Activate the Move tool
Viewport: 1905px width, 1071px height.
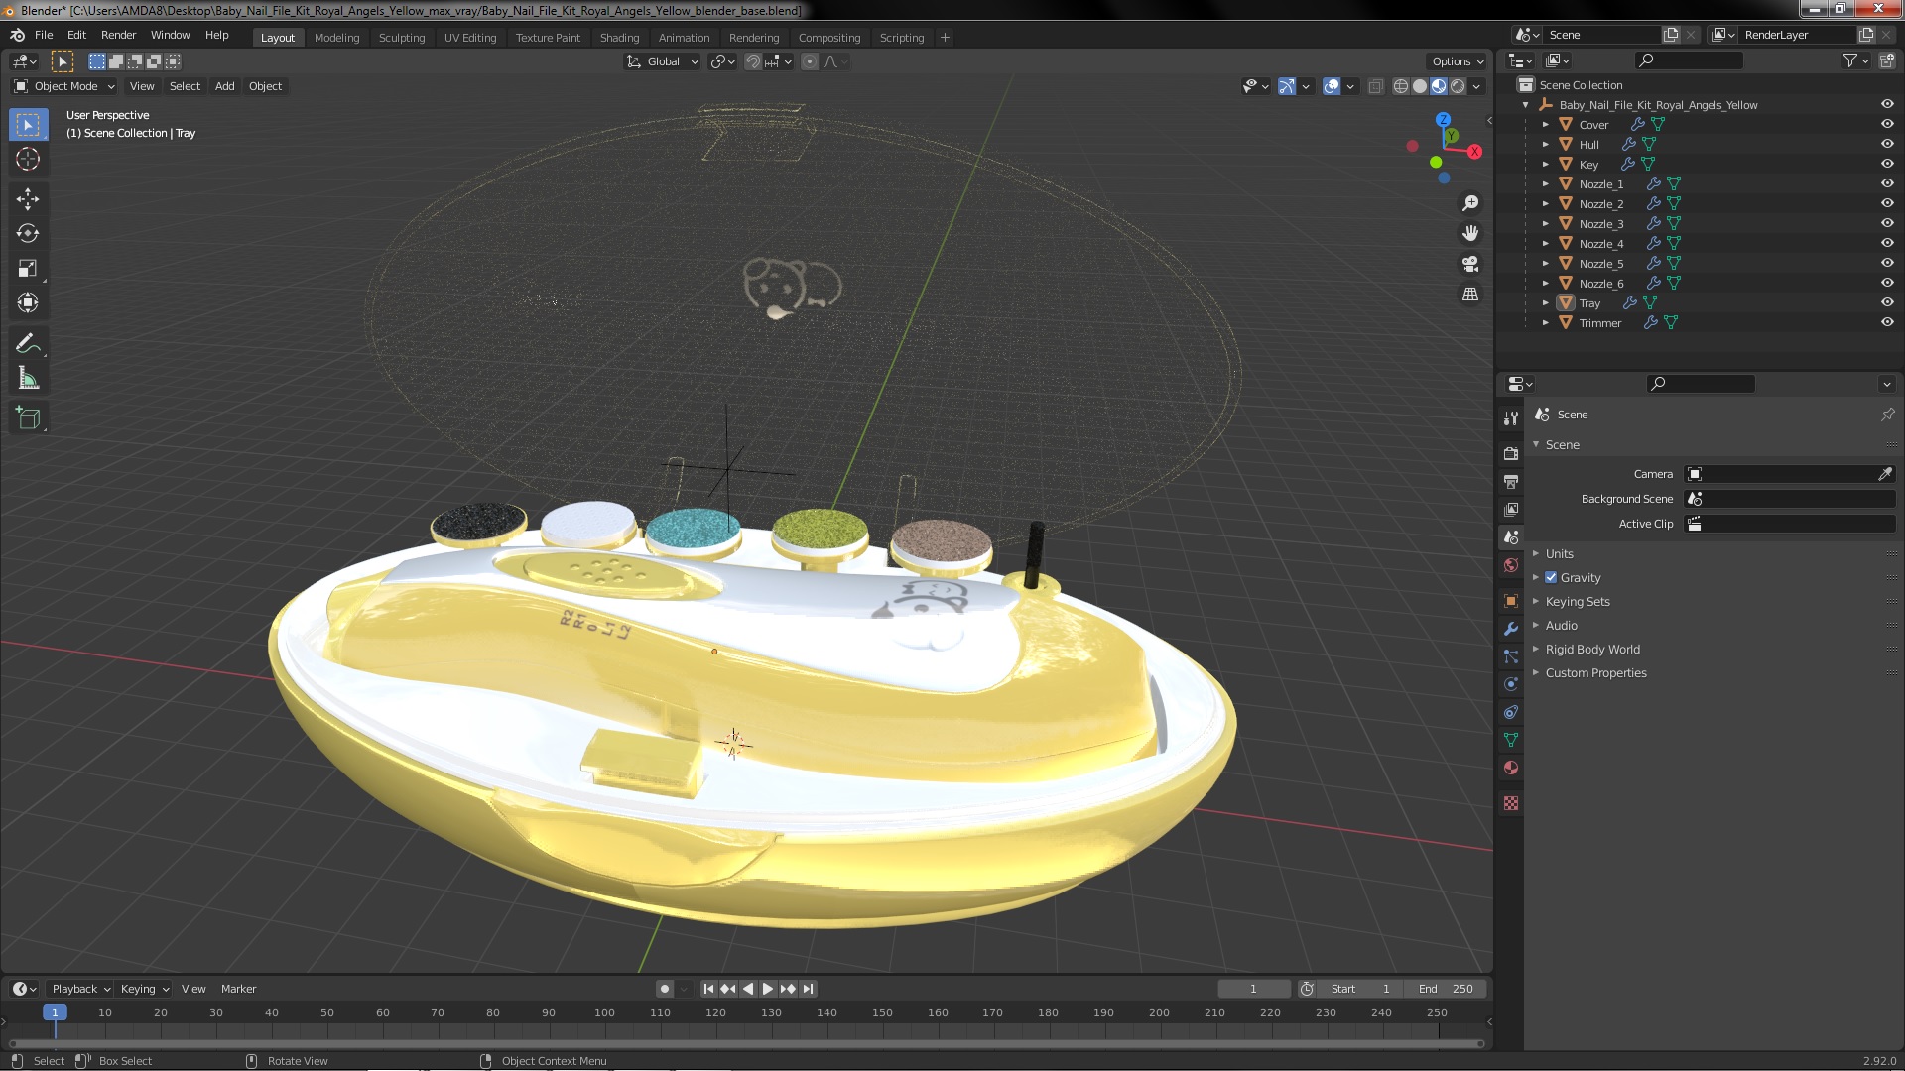click(28, 199)
